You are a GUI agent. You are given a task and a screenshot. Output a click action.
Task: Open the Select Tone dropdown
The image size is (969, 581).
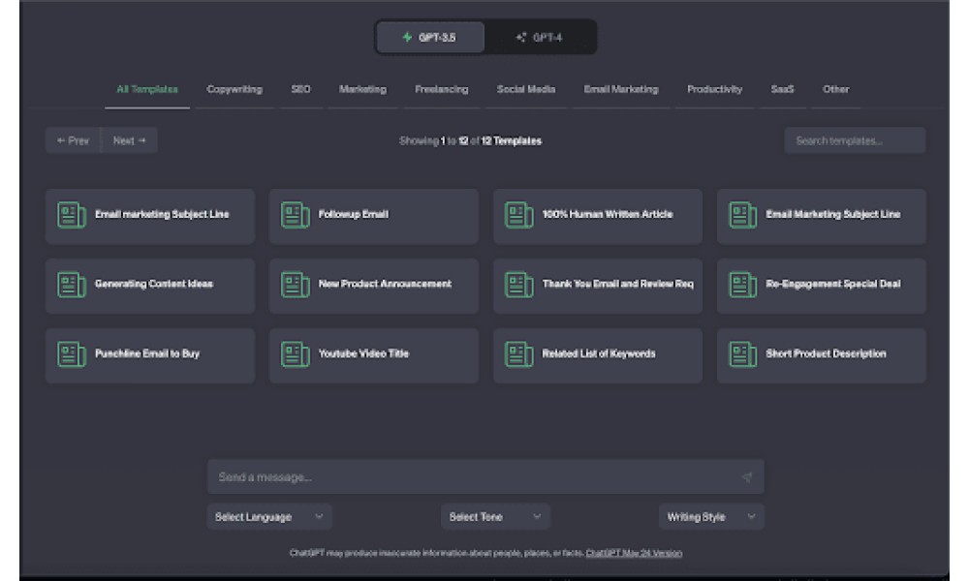(495, 517)
